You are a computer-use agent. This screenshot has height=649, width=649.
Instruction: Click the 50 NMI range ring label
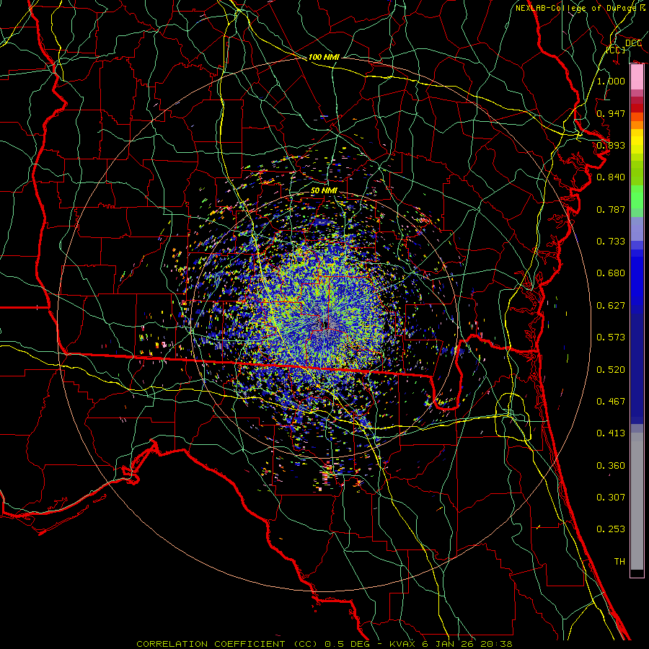click(x=324, y=191)
